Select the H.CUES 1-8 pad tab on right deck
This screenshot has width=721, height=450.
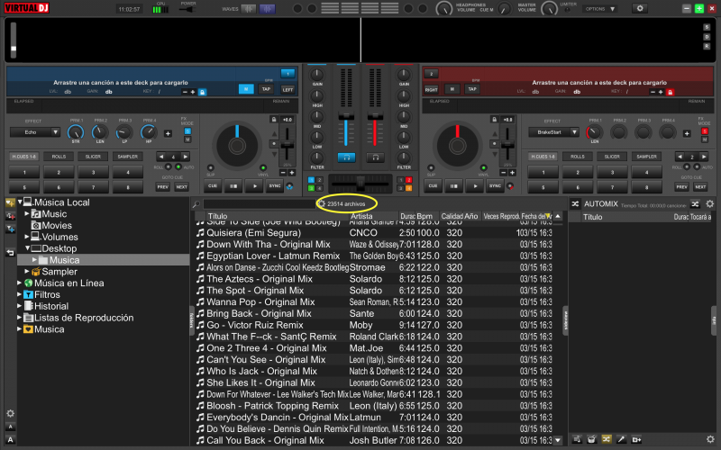point(543,157)
